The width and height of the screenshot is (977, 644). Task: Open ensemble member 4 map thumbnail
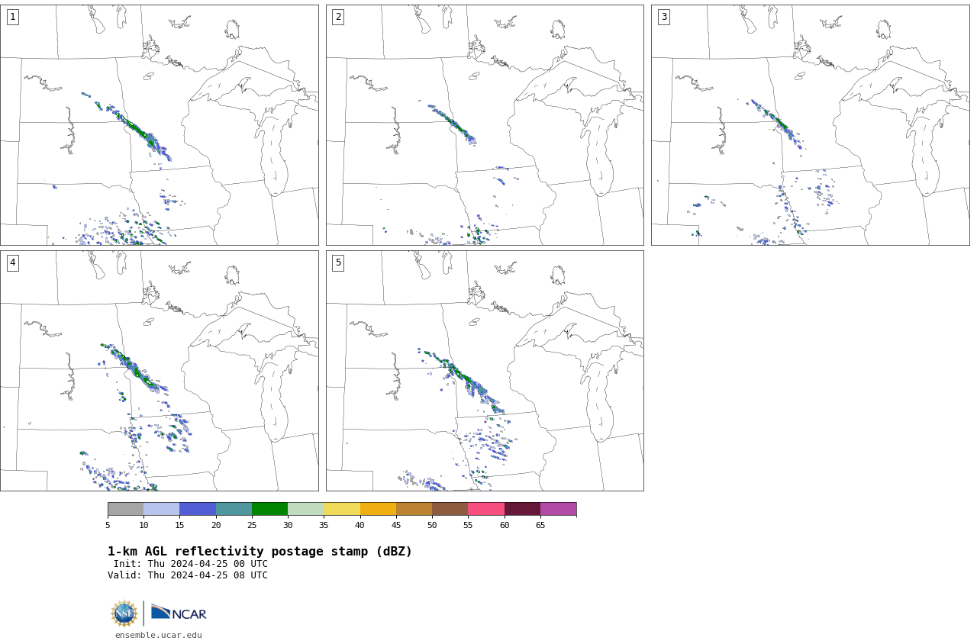click(159, 371)
